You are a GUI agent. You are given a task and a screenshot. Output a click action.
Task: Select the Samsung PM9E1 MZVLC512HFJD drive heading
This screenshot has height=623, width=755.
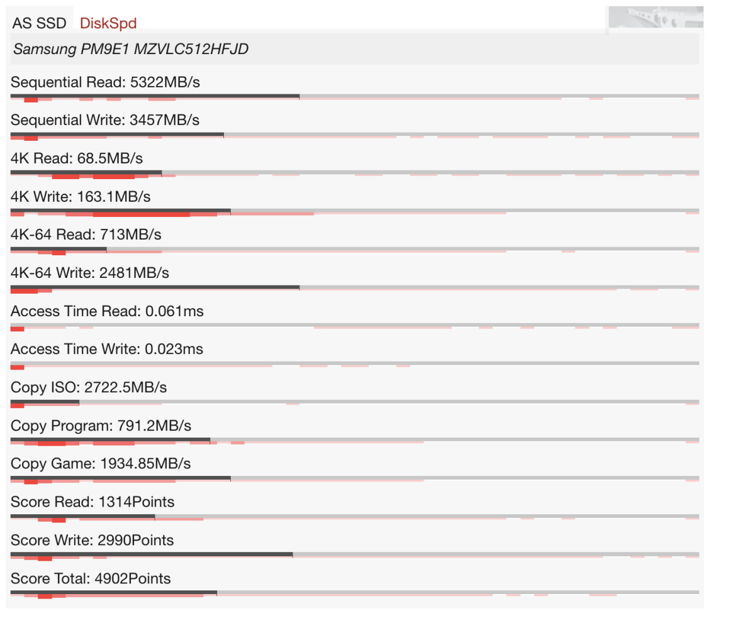tap(131, 49)
